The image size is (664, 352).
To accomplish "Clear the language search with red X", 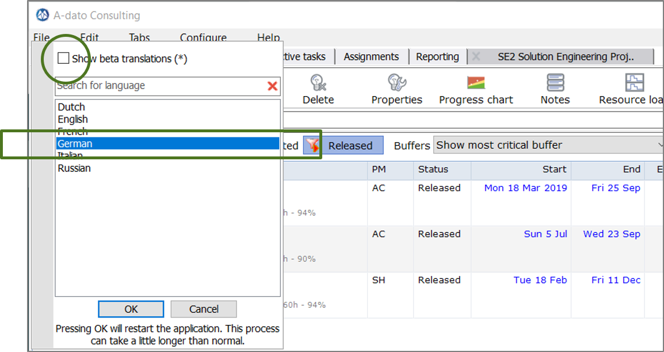I will click(272, 86).
